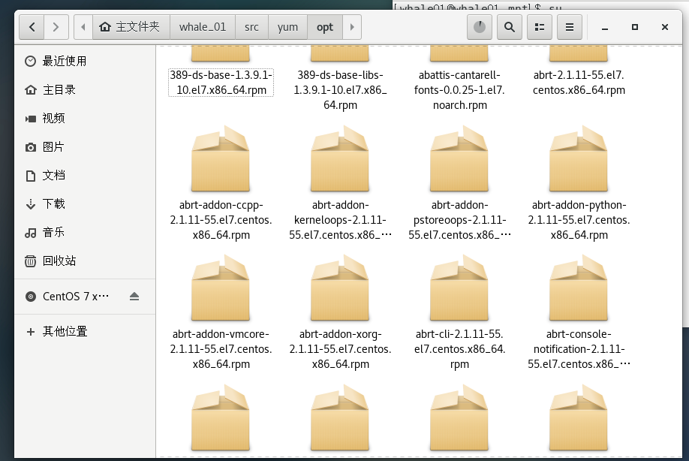689x461 pixels.
Task: Select the abrt-addon-pstoreoops package icon
Action: (x=459, y=158)
